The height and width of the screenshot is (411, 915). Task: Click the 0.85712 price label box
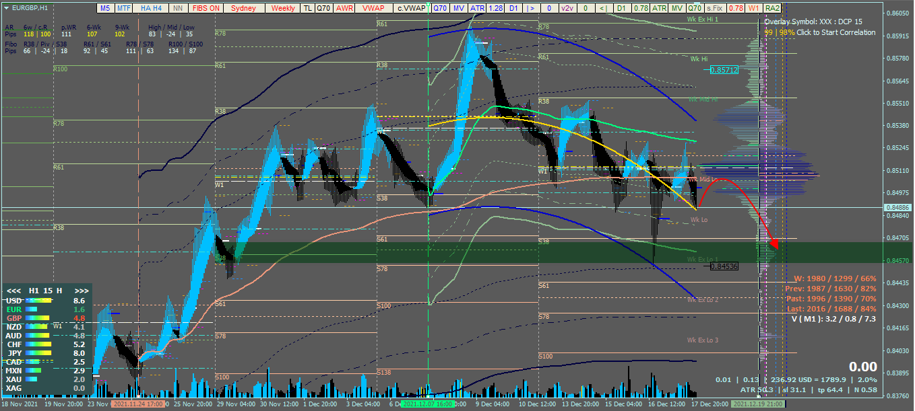tap(724, 70)
